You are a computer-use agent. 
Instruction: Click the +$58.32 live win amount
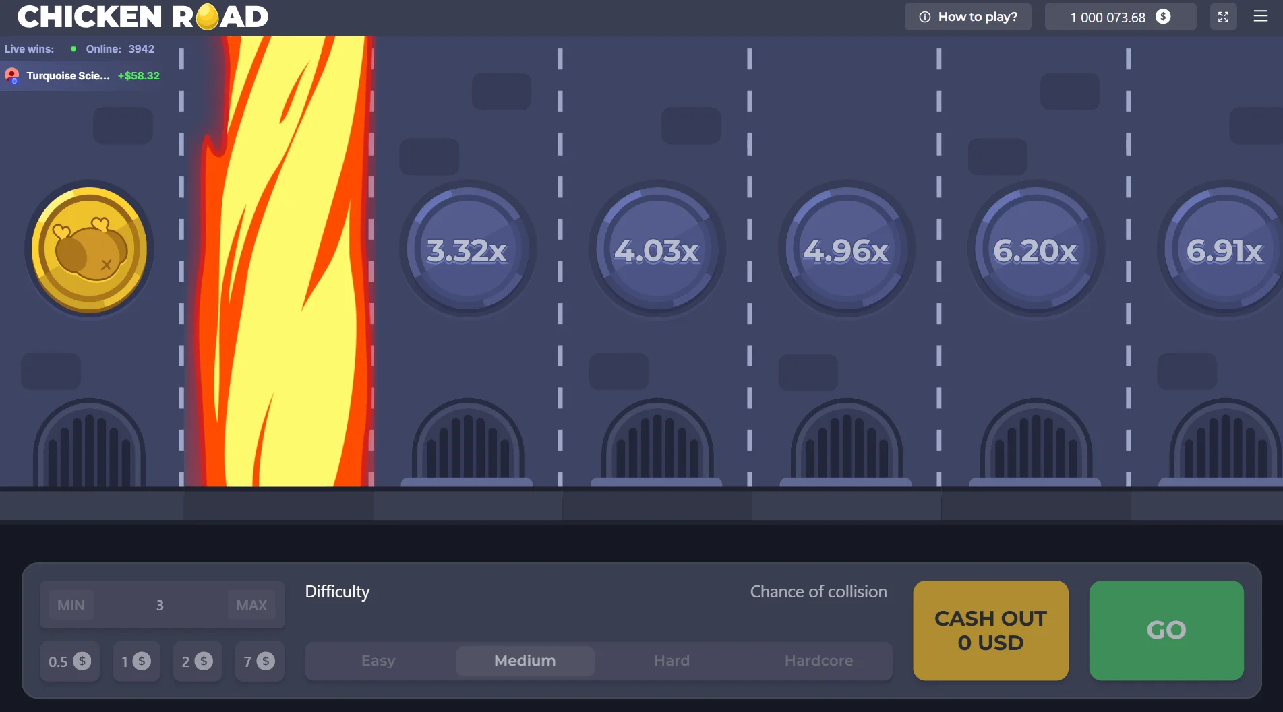139,76
